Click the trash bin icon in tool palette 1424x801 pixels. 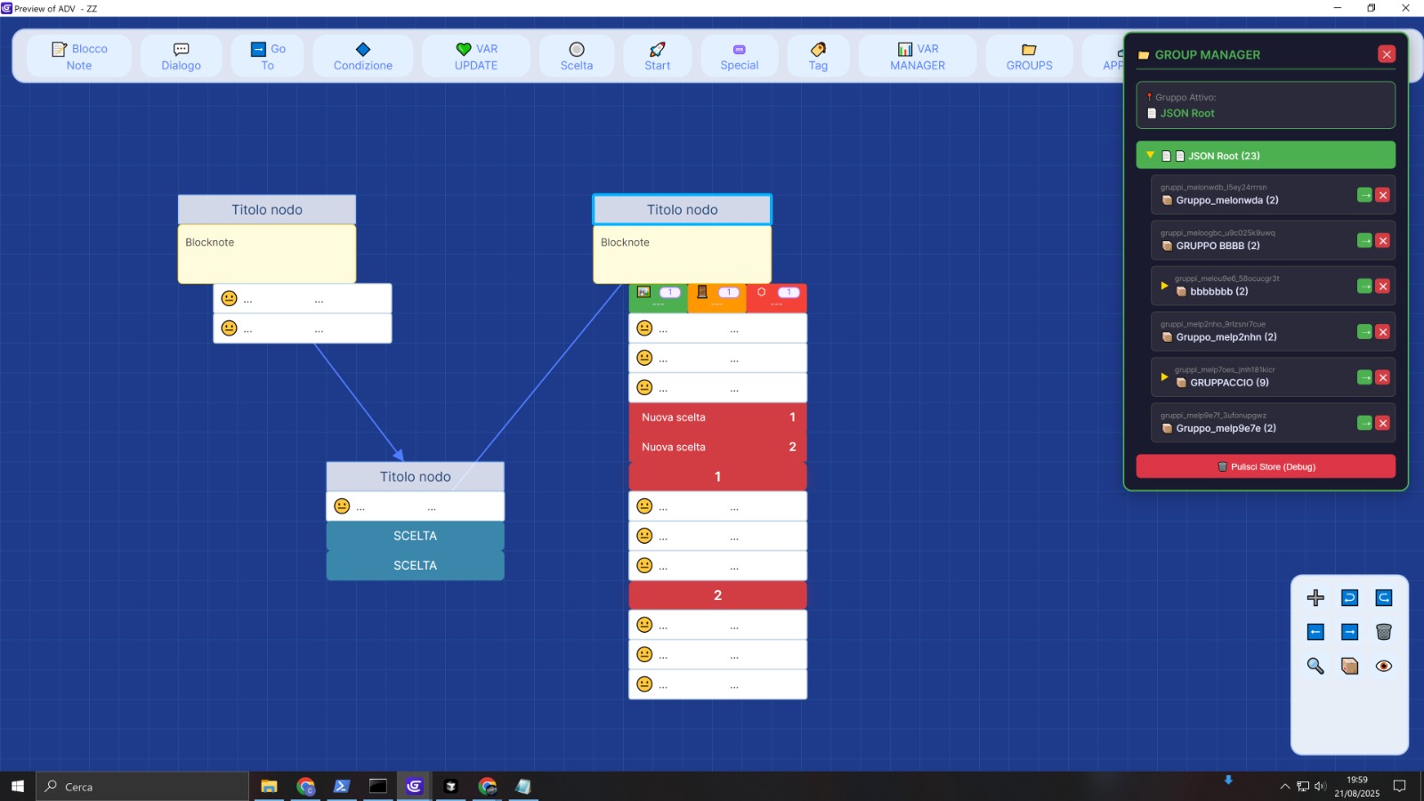point(1383,632)
